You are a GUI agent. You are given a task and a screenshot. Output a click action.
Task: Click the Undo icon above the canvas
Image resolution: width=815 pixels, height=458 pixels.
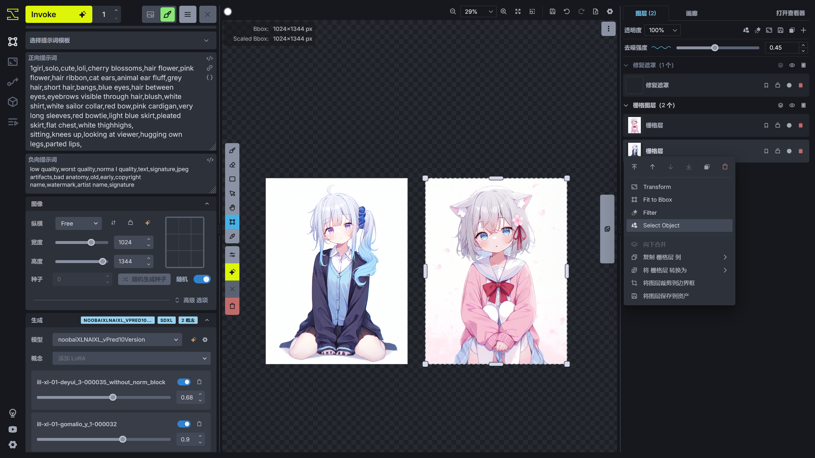[566, 11]
